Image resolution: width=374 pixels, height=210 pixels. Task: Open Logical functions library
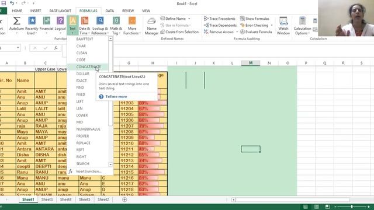60,25
